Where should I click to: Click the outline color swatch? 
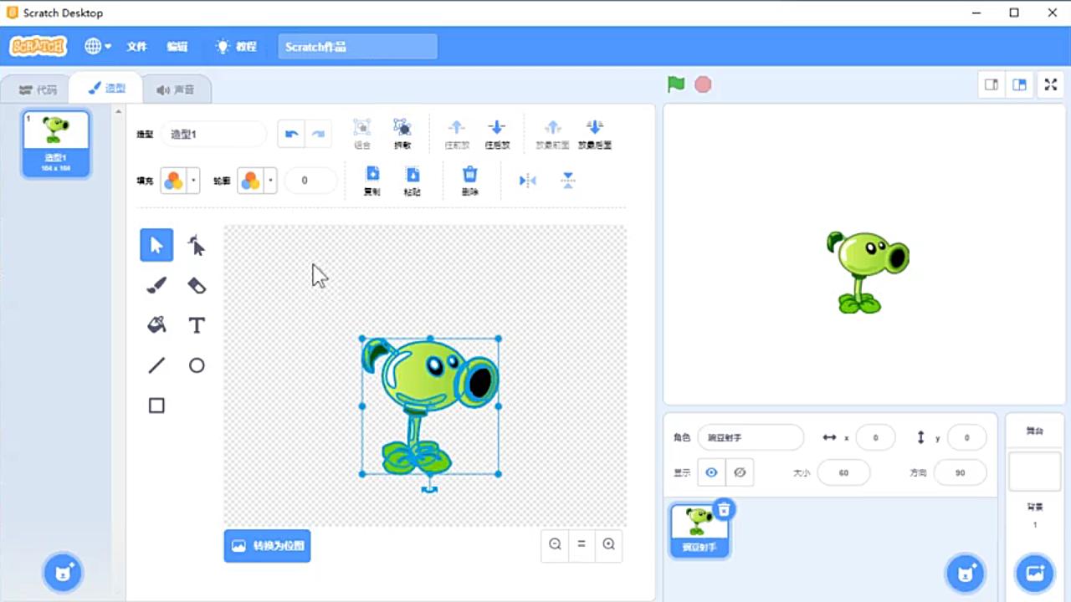(x=251, y=181)
